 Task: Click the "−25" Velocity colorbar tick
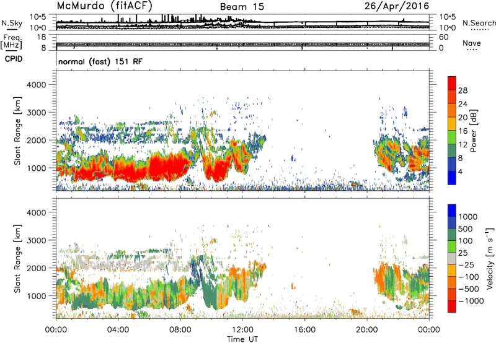click(x=466, y=264)
